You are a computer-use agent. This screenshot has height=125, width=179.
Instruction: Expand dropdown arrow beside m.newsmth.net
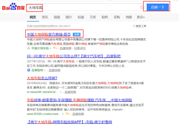point(61,92)
